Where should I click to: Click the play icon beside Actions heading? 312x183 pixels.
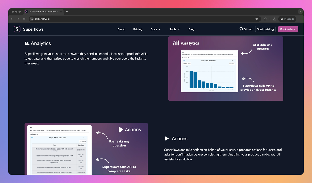[x=167, y=139]
